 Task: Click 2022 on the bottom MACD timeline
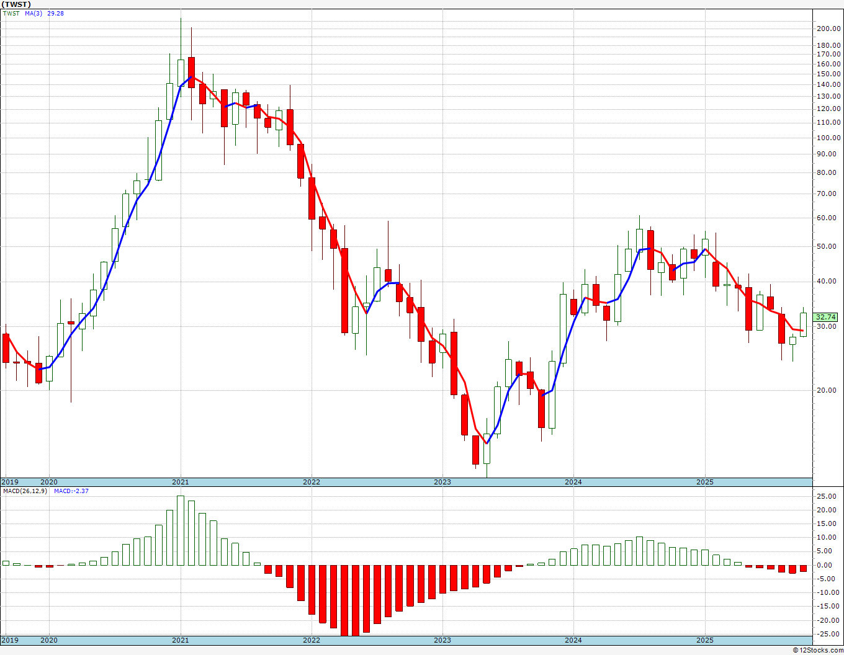pos(312,640)
